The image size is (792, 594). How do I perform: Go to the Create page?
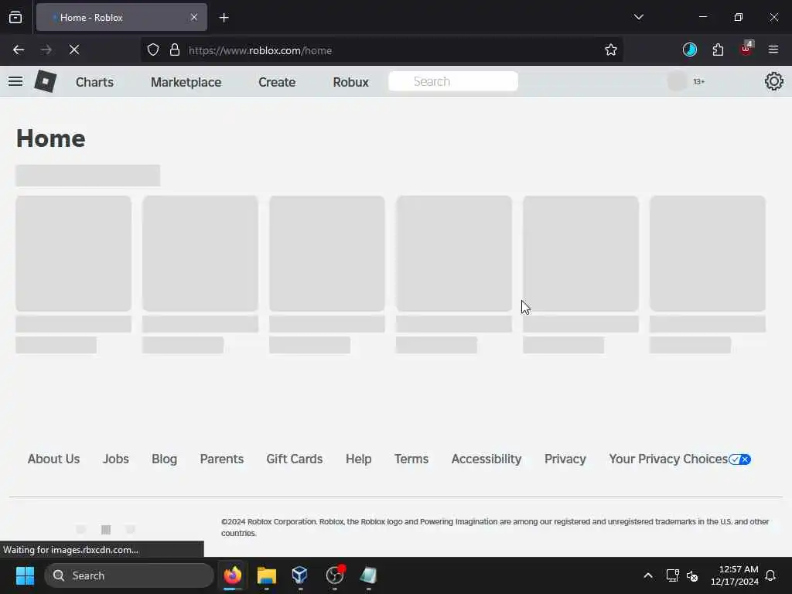pyautogui.click(x=277, y=82)
